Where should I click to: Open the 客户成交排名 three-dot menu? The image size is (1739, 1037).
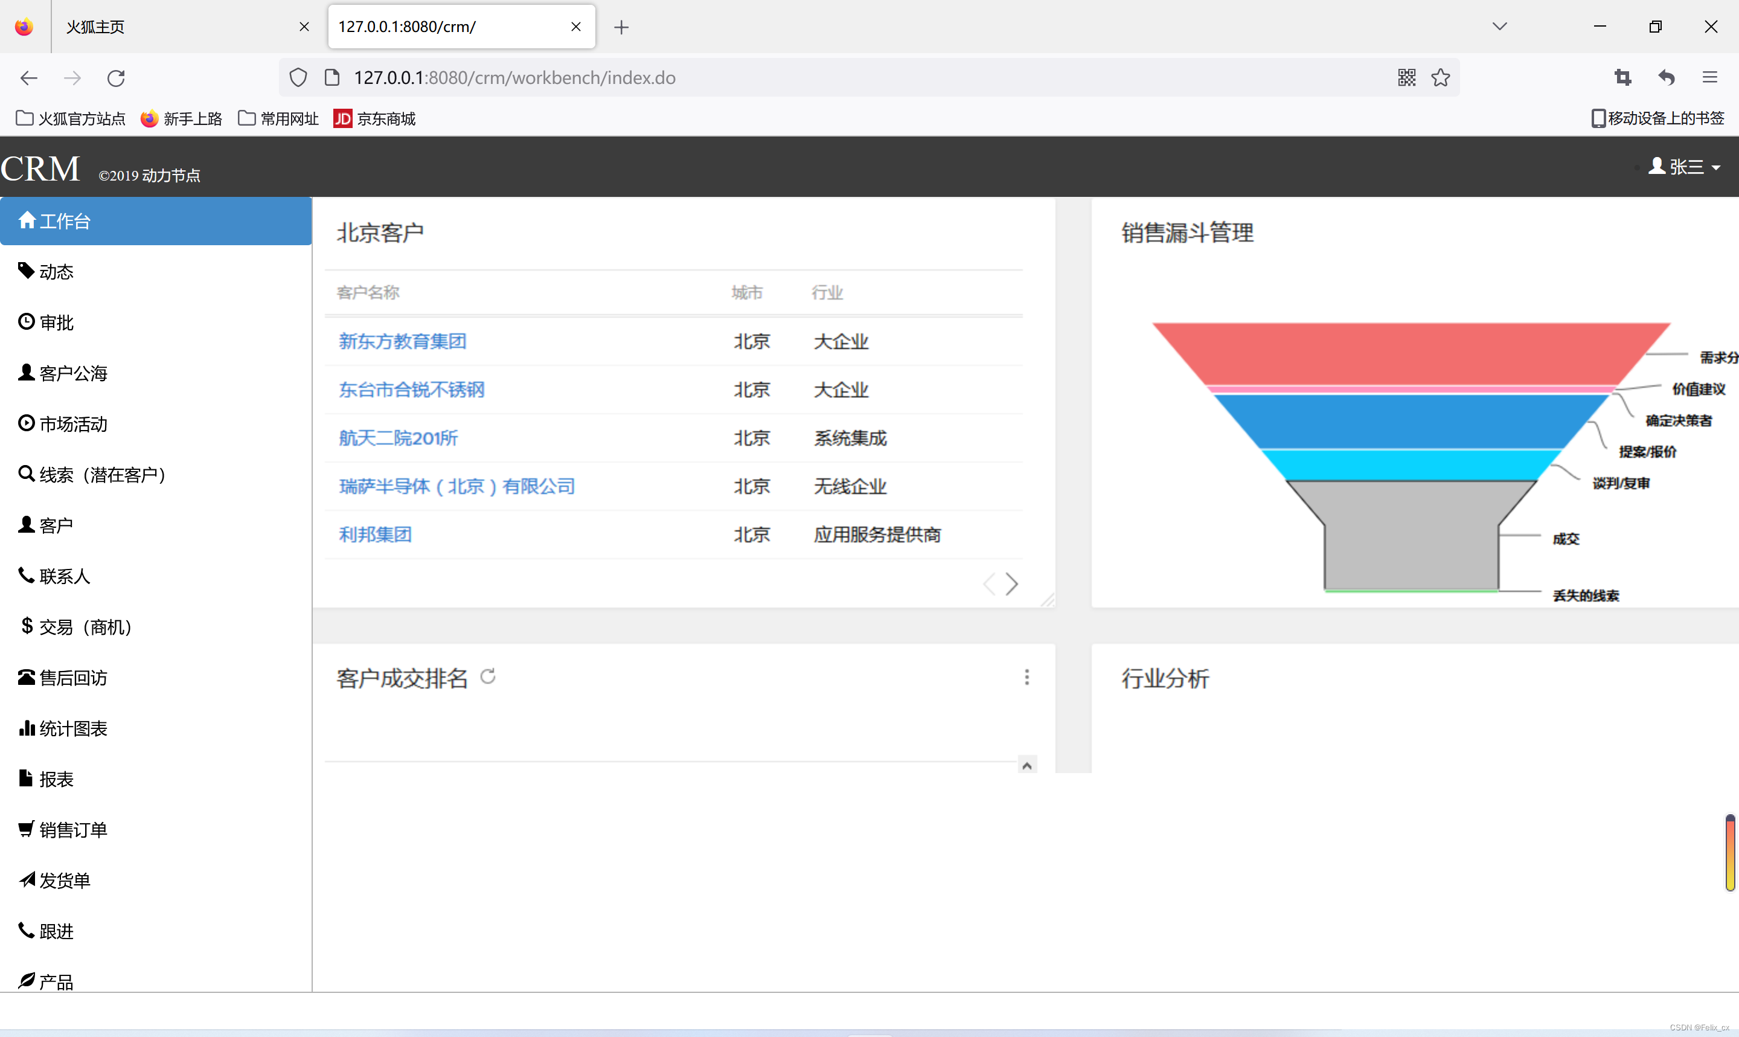pyautogui.click(x=1026, y=677)
